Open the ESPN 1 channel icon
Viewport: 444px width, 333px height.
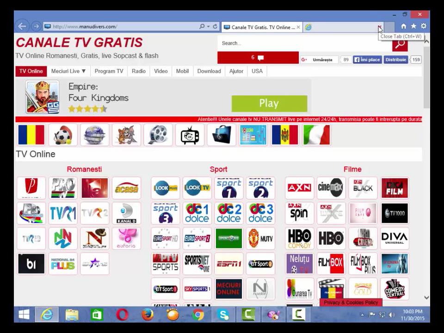click(x=229, y=264)
